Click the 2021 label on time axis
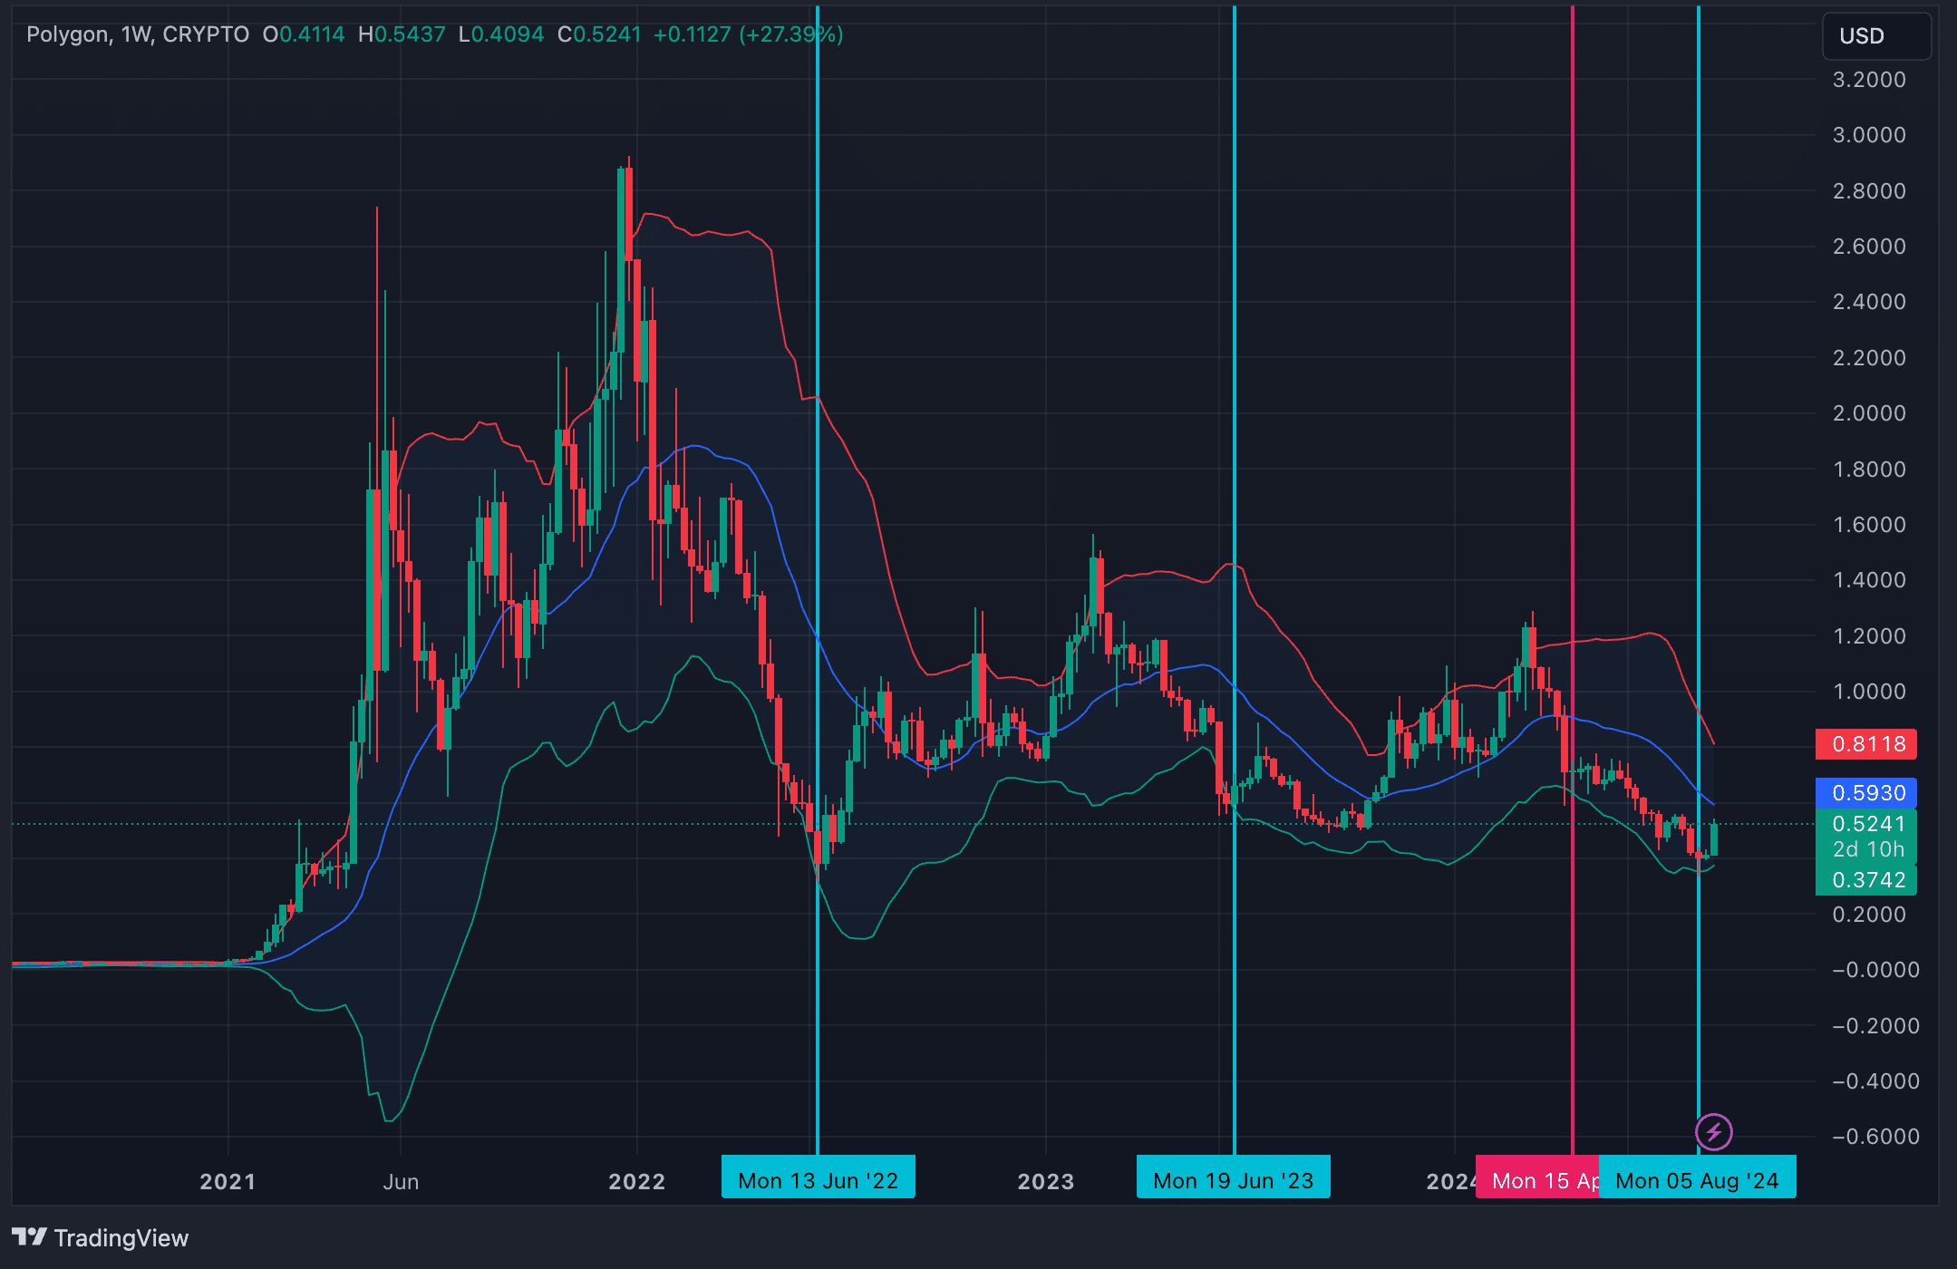 coord(228,1181)
